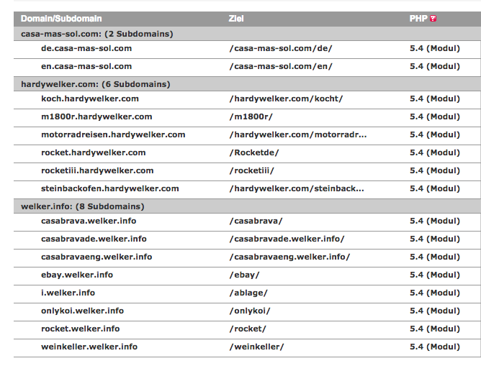The height and width of the screenshot is (366, 481).
Task: Collapse the welker.info subdomains group
Action: (x=83, y=206)
